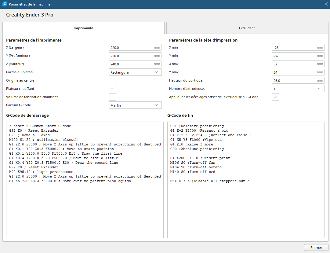Enable Volume de fabrication chauffant checkbox
This screenshot has height=253, width=330.
coord(112,97)
